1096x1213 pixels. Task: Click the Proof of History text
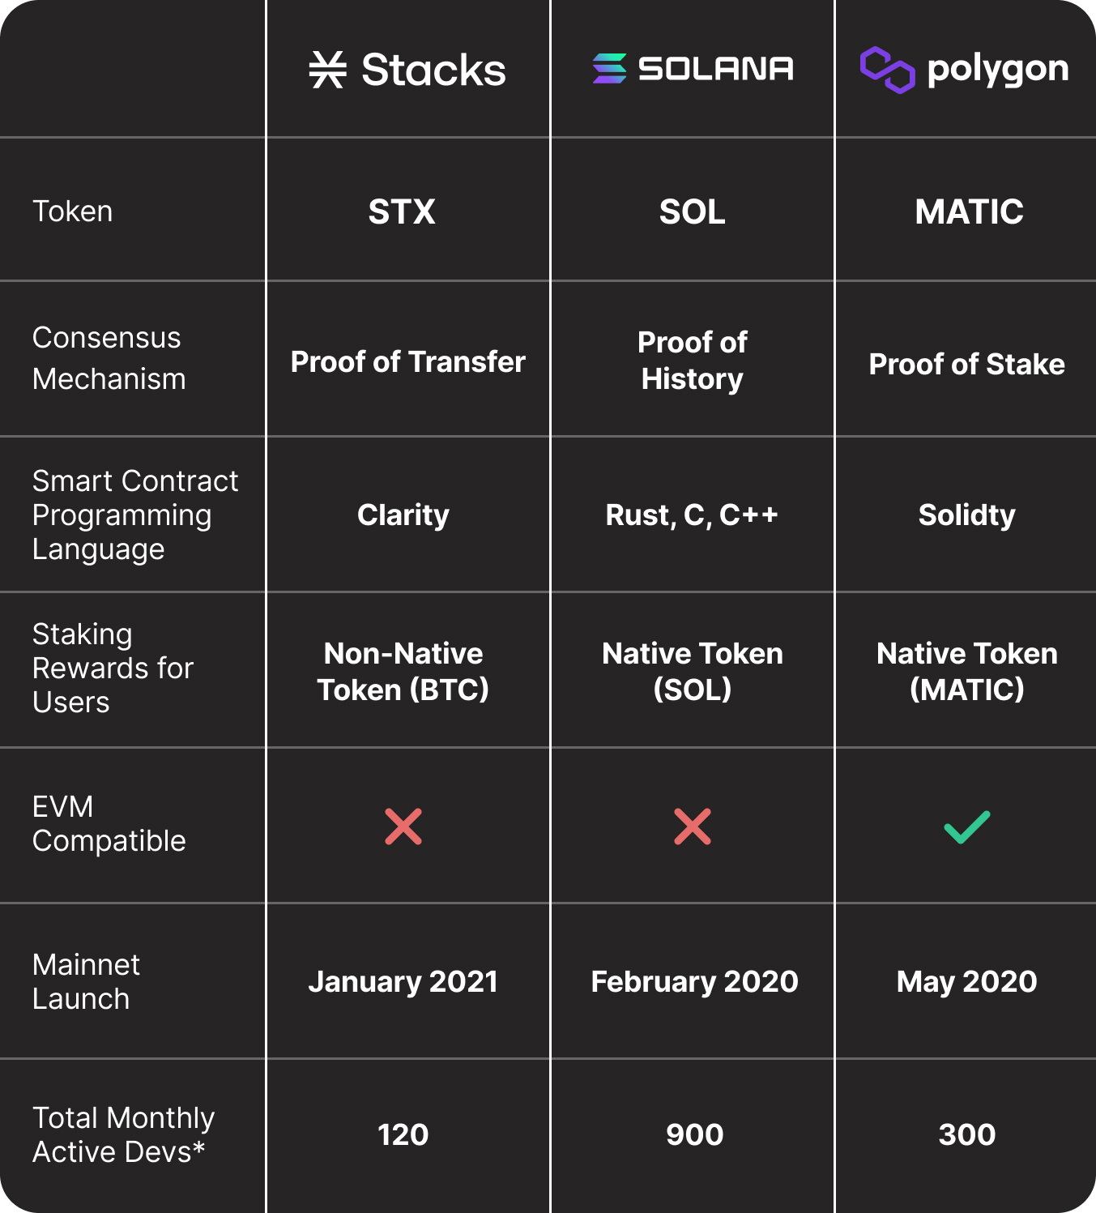click(x=693, y=361)
